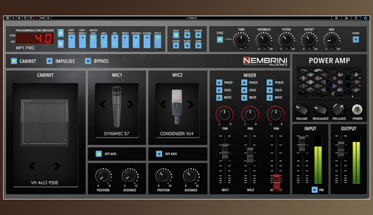The width and height of the screenshot is (373, 215).
Task: Toggle PHASE on the MIC1 mixer channel
Action: (x=219, y=82)
